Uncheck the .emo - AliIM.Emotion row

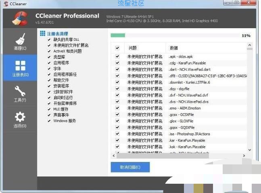117,108
